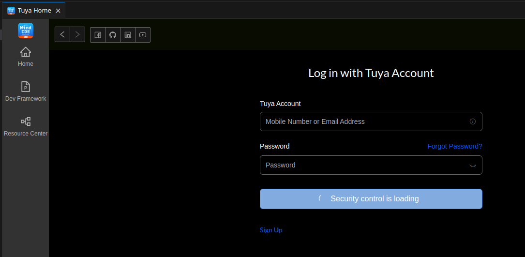This screenshot has height=257, width=525.
Task: Open the Dev Framework sidebar section
Action: point(26,91)
